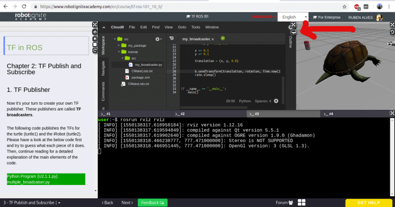Switch to terminal tab #4

pos(355,114)
